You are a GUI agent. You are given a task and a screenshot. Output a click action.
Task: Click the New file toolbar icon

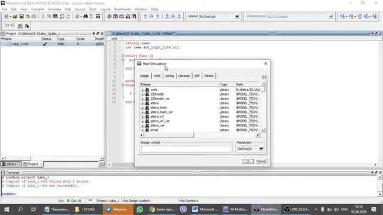point(7,16)
